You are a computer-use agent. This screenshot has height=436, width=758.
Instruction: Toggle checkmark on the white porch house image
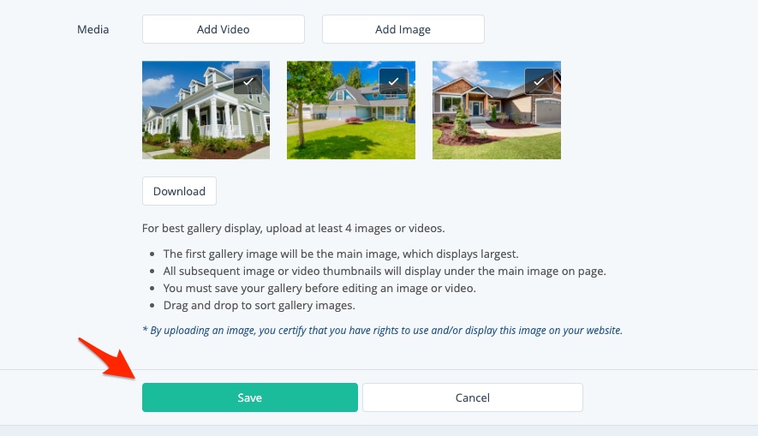click(248, 81)
